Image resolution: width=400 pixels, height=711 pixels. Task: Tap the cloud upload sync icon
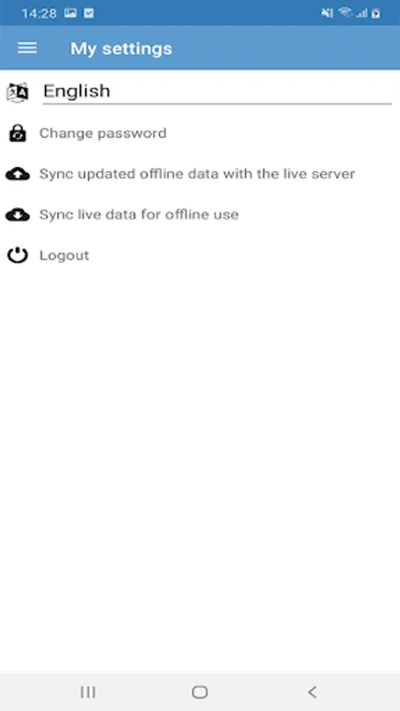17,174
